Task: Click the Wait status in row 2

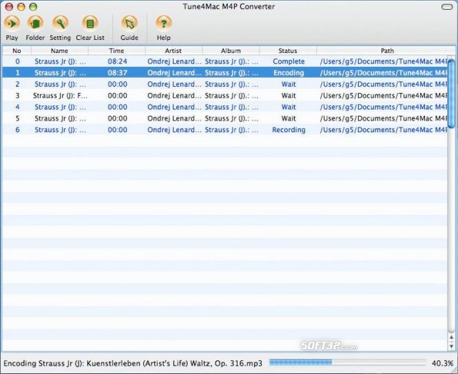Action: pyautogui.click(x=289, y=84)
